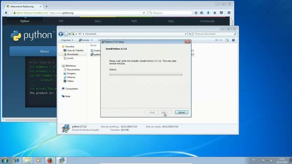Select Área de Trabalho in navigation pane

(75, 51)
